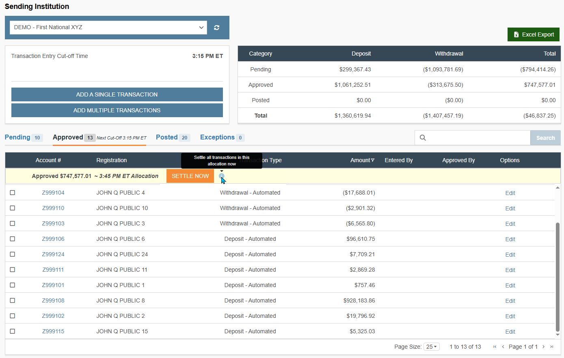Go to previous page of results
This screenshot has width=564, height=358.
click(x=503, y=347)
